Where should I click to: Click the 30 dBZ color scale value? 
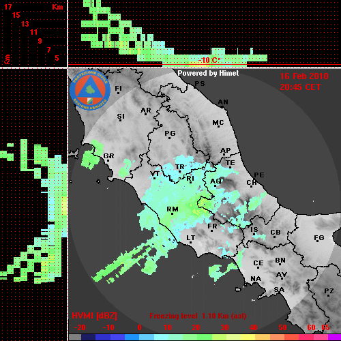click(224, 327)
